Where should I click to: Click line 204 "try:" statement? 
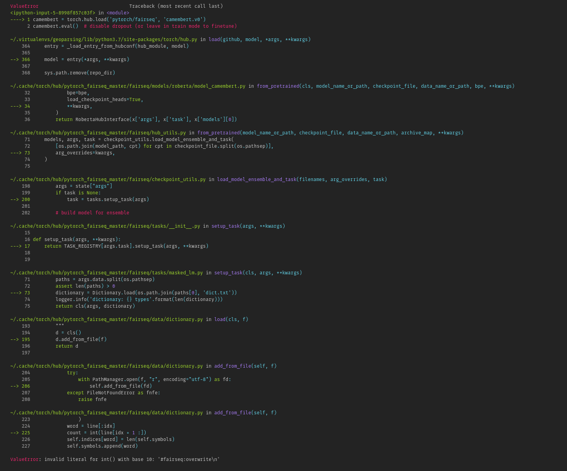72,373
